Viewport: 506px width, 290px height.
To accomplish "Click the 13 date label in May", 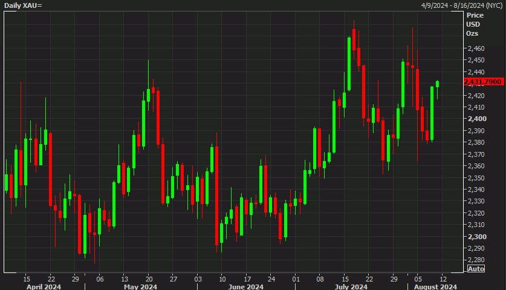I will 125,279.
